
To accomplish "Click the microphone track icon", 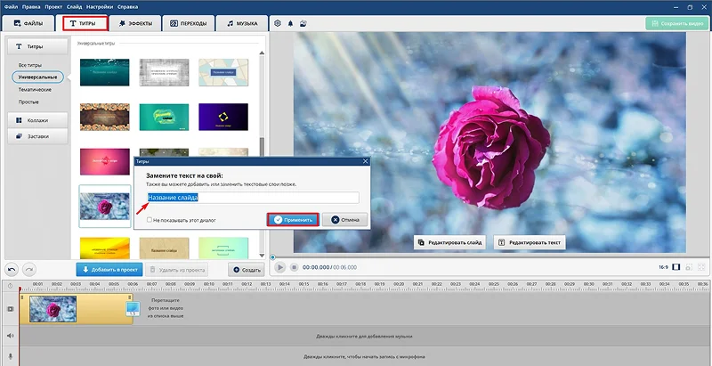I will click(10, 357).
